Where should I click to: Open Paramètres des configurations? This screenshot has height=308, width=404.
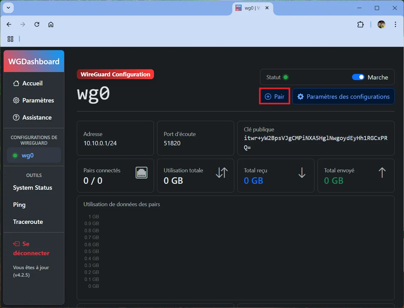pos(343,96)
